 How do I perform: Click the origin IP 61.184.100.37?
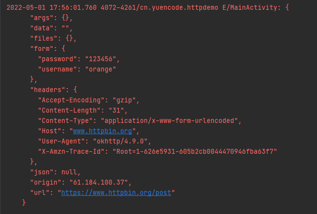99,183
